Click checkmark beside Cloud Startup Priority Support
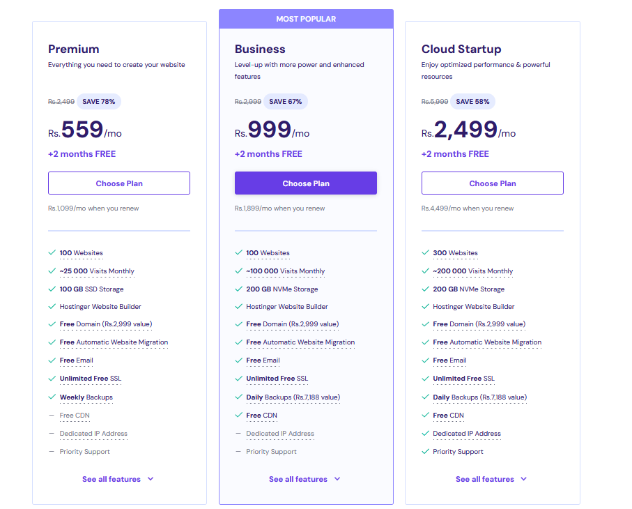632x509 pixels. [426, 452]
